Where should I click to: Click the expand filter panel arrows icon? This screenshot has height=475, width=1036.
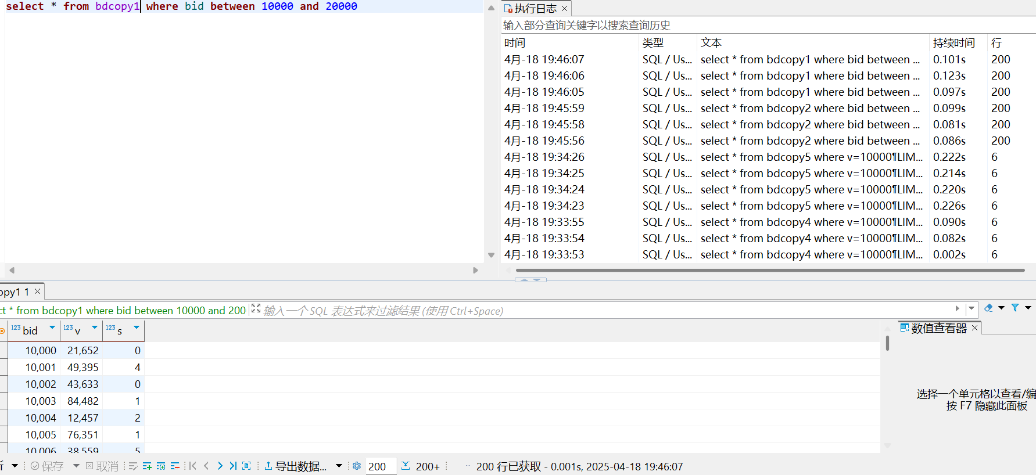coord(256,308)
